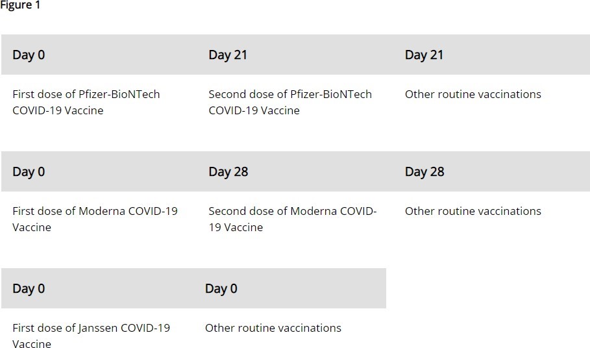This screenshot has height=348, width=590.
Task: Click Day 21 header above other routine vaccinations
Action: [x=424, y=55]
